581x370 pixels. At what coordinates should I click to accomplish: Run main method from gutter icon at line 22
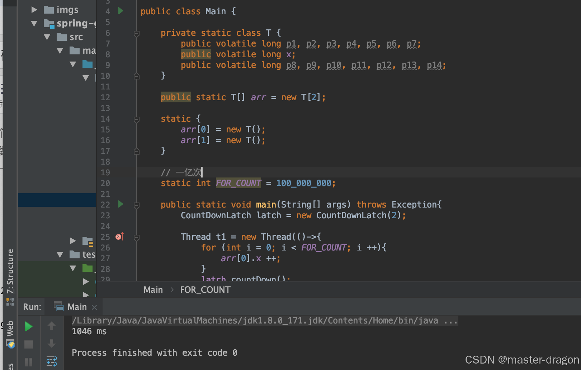[121, 204]
